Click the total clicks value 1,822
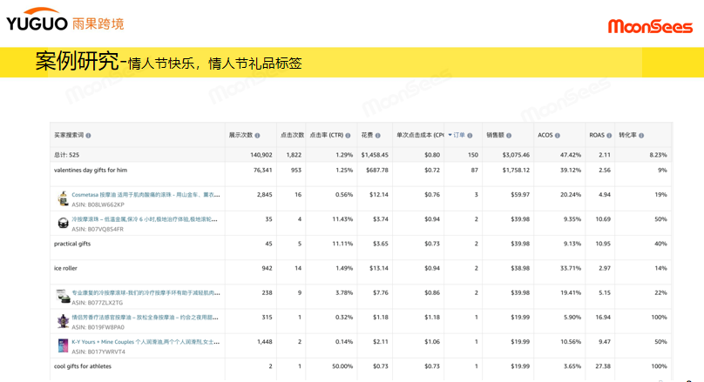 click(294, 155)
